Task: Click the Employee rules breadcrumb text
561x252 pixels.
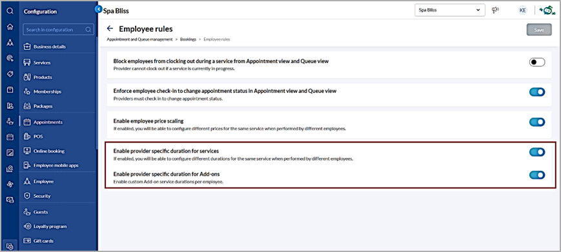Action: tap(217, 39)
